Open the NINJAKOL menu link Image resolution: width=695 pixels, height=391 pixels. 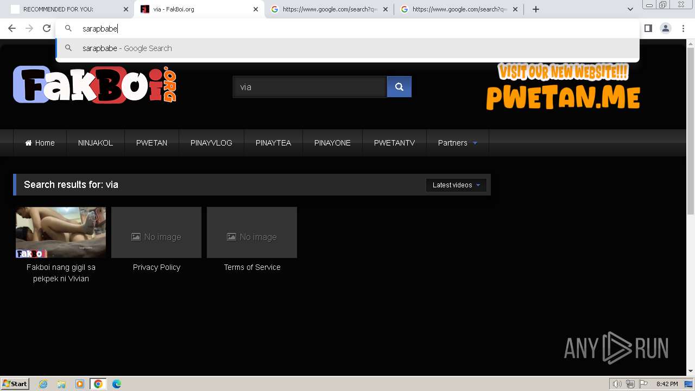(96, 143)
